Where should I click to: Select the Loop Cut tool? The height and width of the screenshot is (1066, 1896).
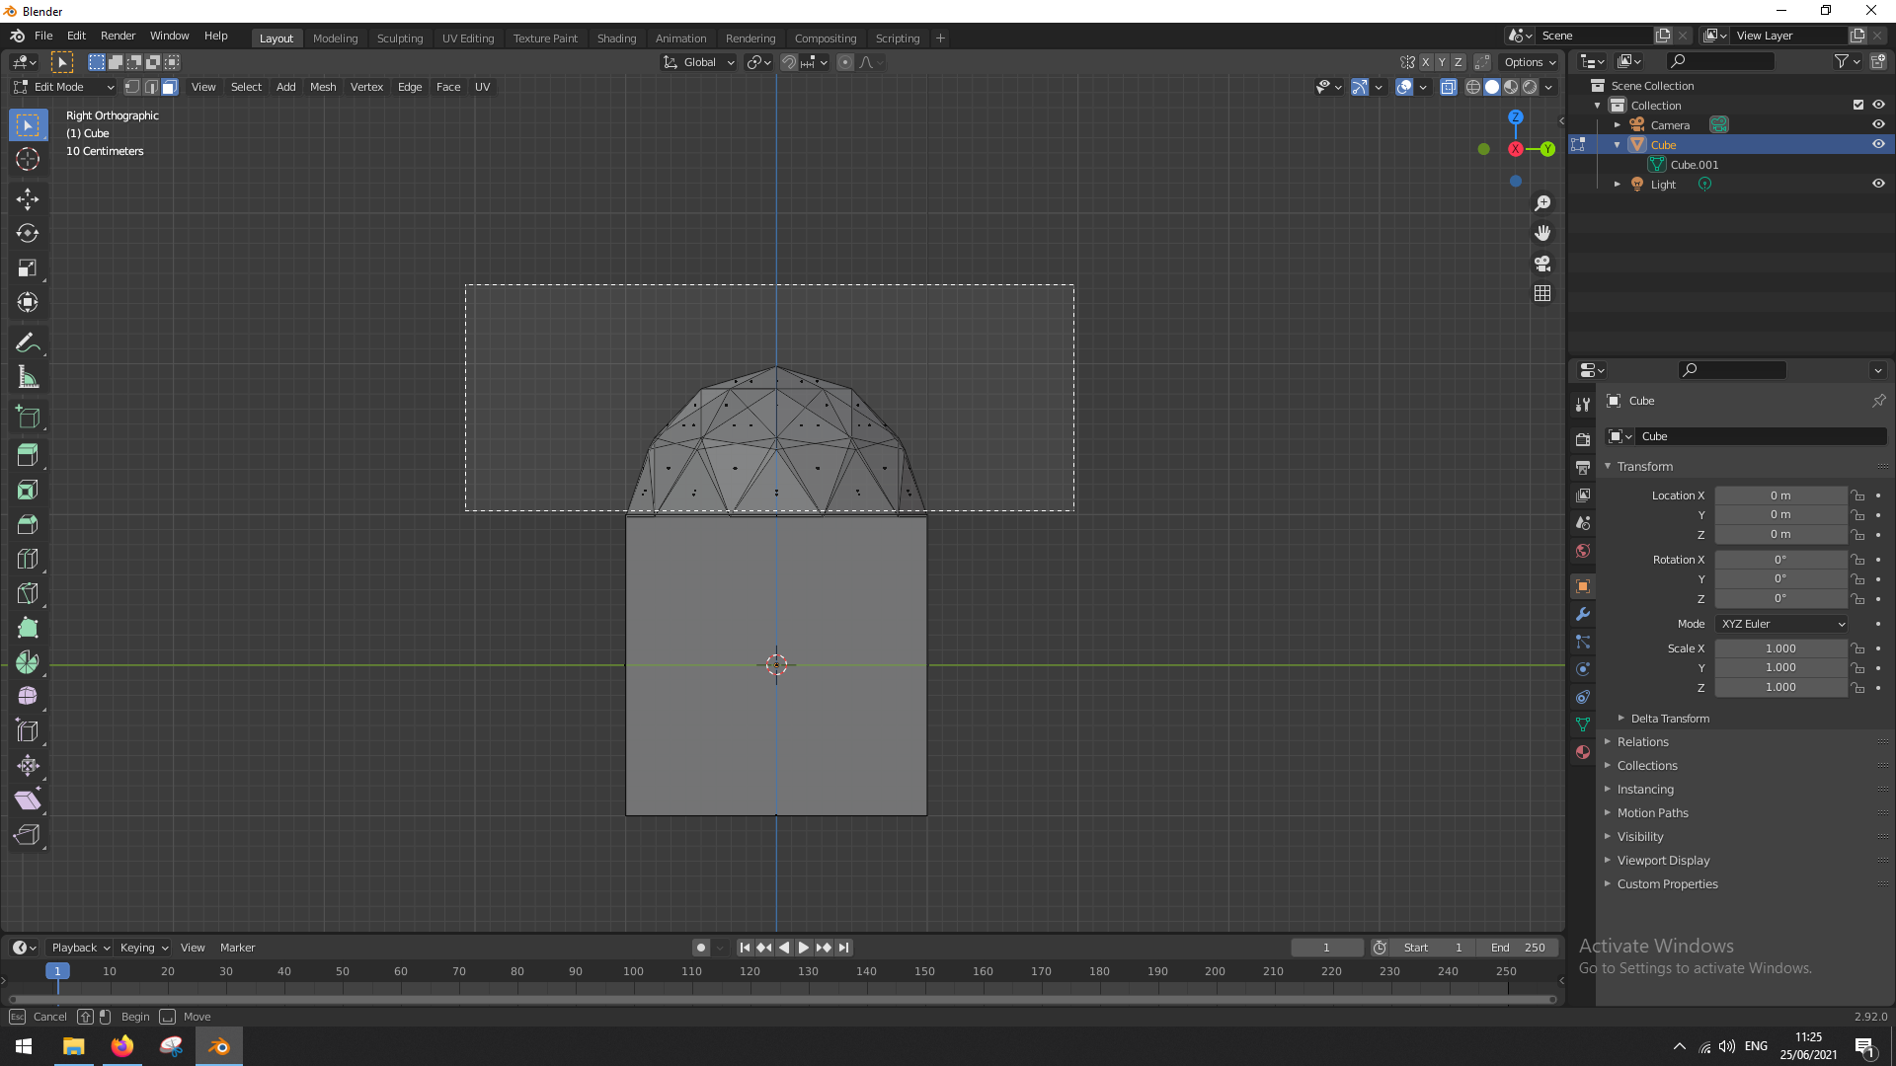click(28, 559)
